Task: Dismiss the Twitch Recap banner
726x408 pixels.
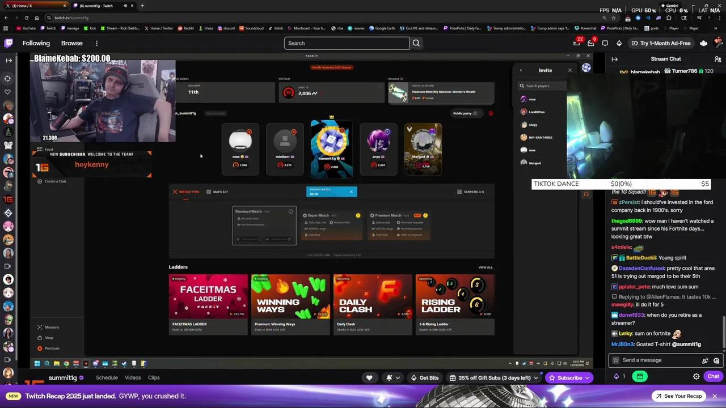Action: coord(715,396)
